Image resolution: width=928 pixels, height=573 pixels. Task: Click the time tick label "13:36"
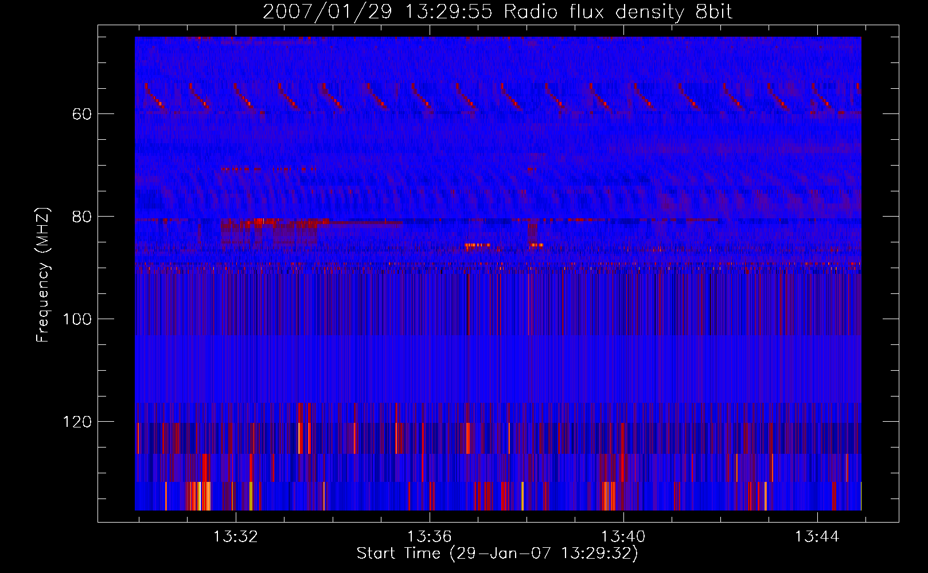[x=430, y=537]
